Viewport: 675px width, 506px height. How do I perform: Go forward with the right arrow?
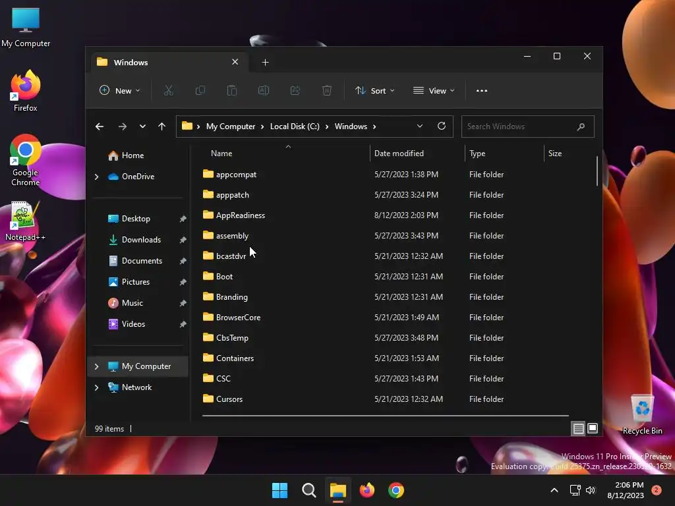(x=122, y=126)
